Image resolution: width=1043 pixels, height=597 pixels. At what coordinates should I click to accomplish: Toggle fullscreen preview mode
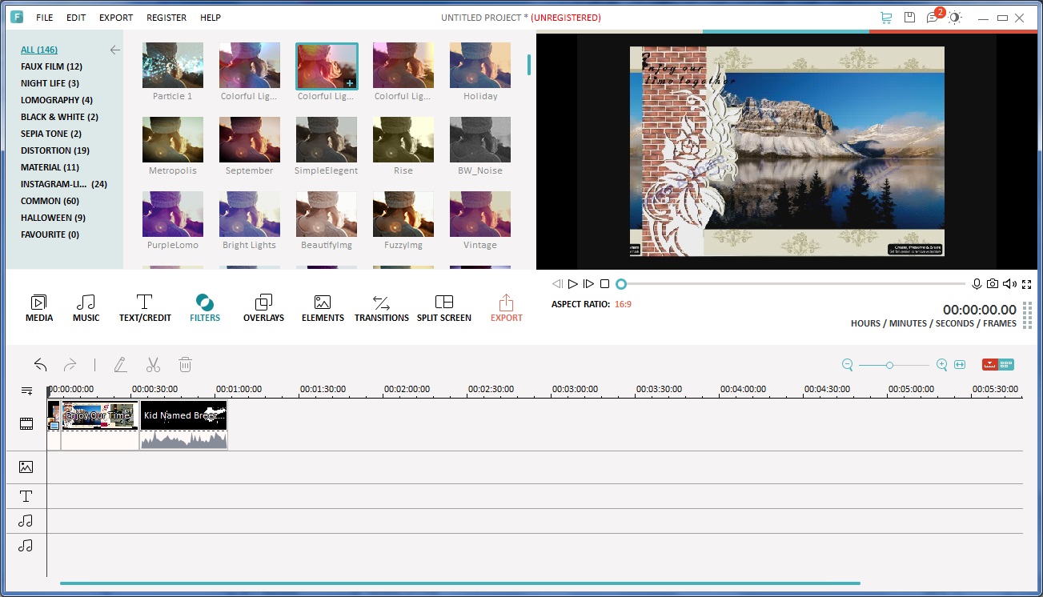1027,283
